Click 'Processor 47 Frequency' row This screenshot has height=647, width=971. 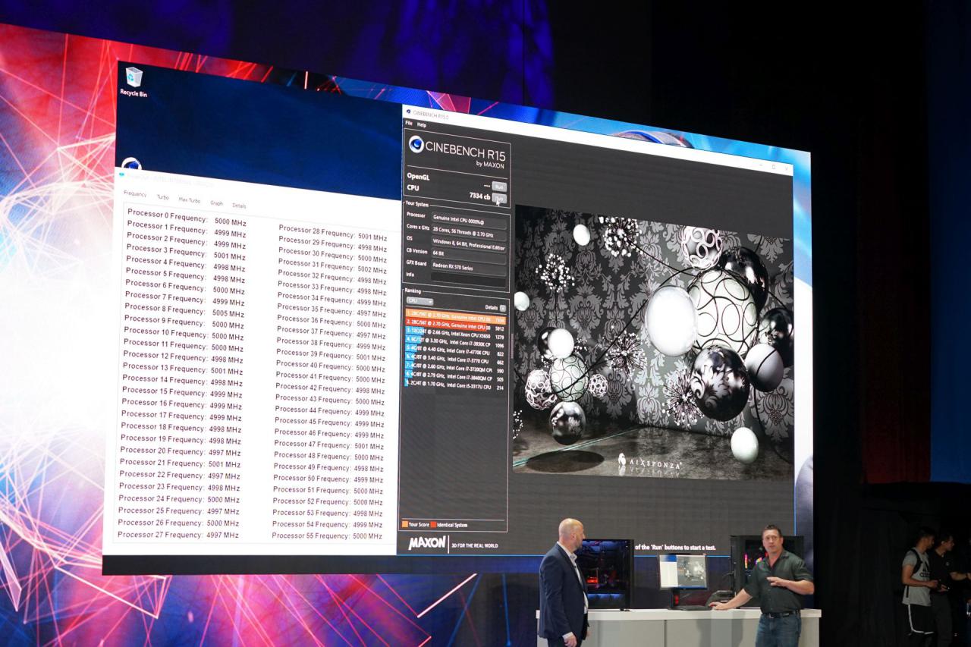click(x=329, y=445)
